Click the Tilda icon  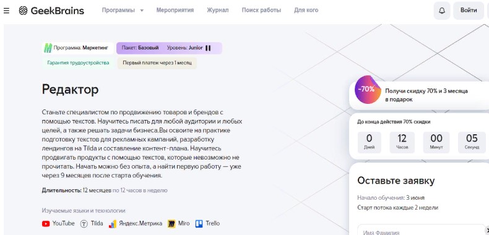[x=84, y=224]
